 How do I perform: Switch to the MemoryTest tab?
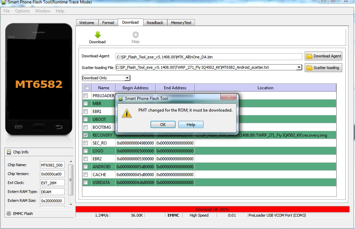coord(181,23)
